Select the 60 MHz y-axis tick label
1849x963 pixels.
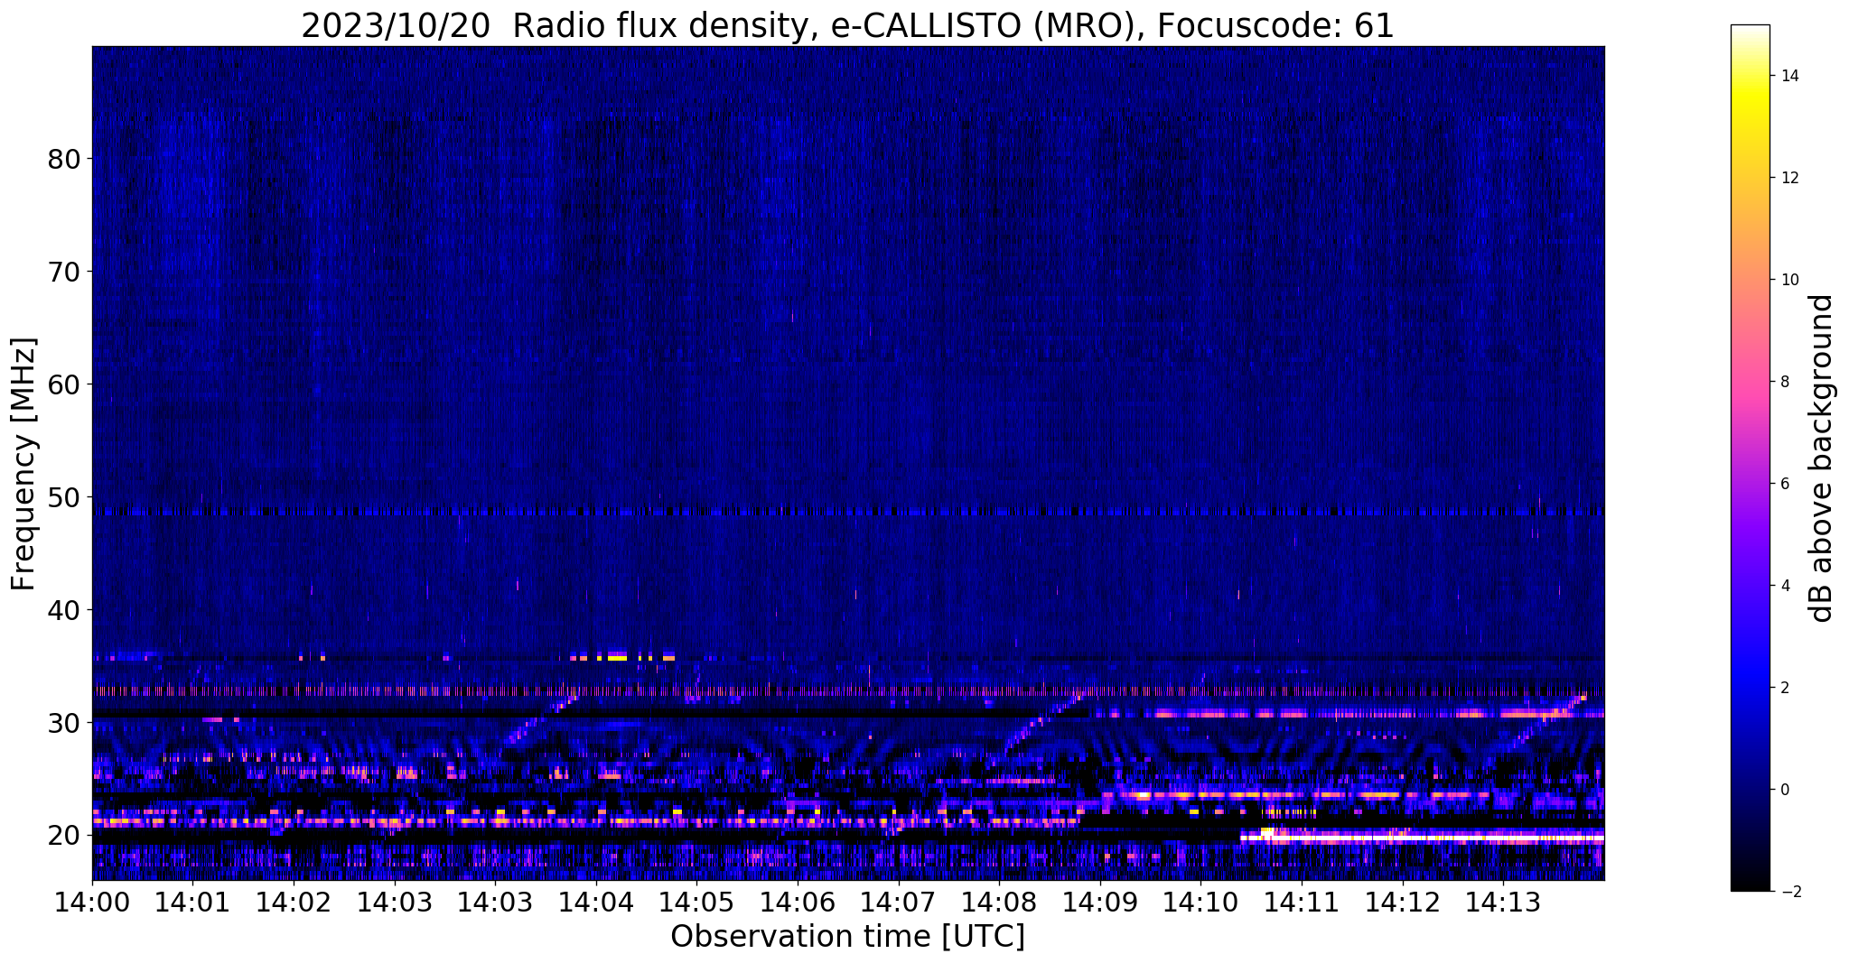pos(64,384)
